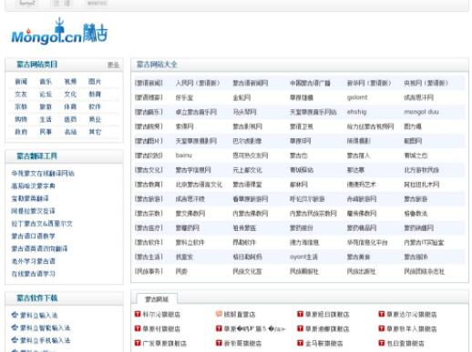Click the orange icon beside 统群直营店
472x352 pixels.
tap(219, 314)
